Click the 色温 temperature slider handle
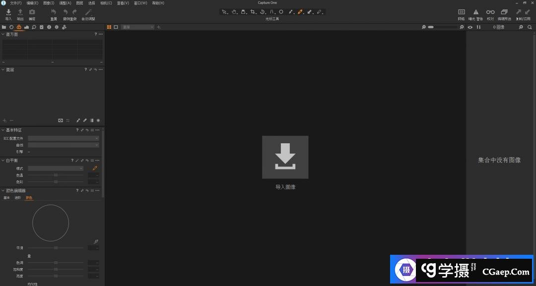 56,175
